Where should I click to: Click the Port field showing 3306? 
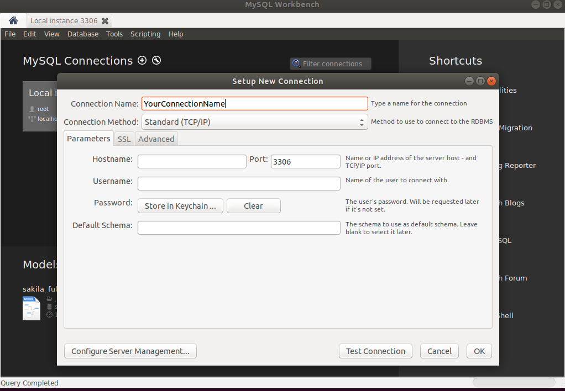[x=306, y=161]
